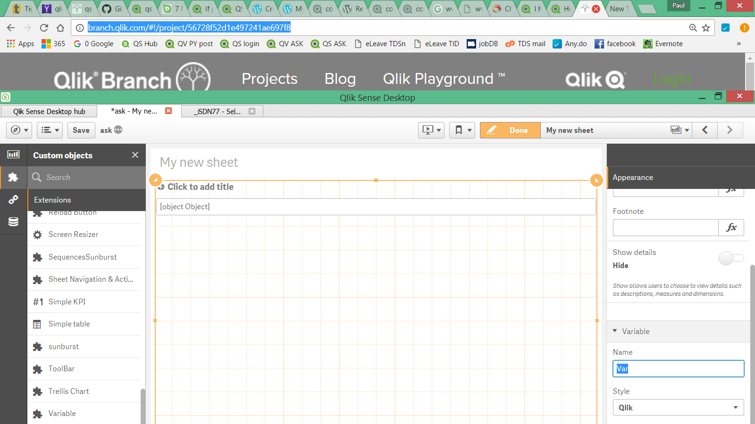Reload the browser page
This screenshot has width=755, height=424.
tap(44, 28)
